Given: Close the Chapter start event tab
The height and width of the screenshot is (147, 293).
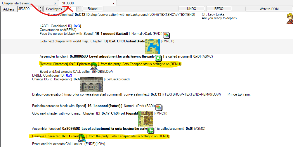Looking at the screenshot, I should point(55,3).
